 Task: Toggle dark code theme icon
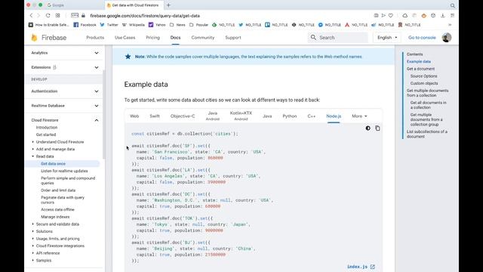click(x=368, y=128)
